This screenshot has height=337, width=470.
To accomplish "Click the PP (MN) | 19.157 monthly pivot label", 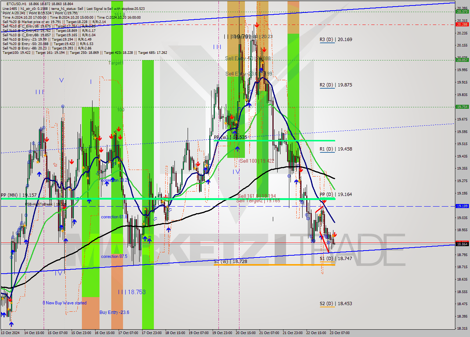I will pos(18,195).
